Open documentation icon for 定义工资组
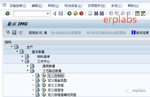The height and width of the screenshot is (97, 150). (x=38, y=85)
